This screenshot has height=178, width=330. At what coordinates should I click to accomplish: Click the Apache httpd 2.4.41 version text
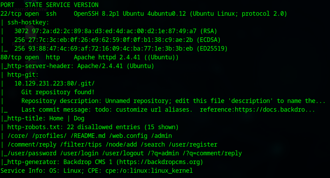(107, 57)
